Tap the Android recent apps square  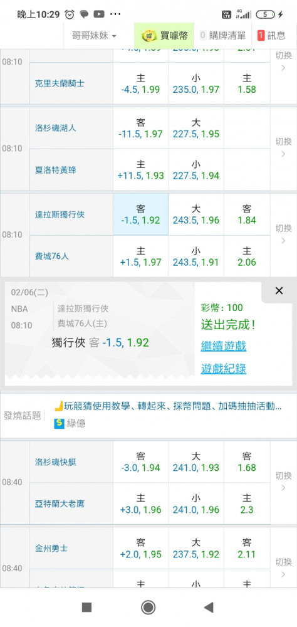coord(86,608)
